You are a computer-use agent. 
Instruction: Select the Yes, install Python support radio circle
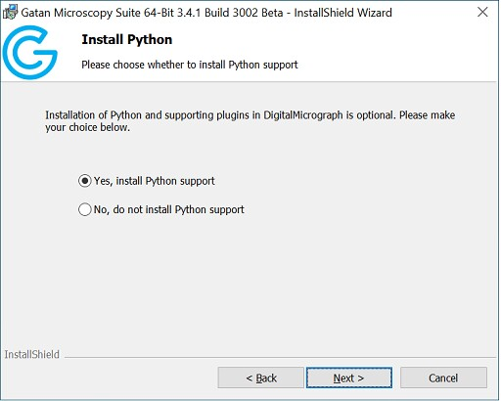pyautogui.click(x=85, y=181)
